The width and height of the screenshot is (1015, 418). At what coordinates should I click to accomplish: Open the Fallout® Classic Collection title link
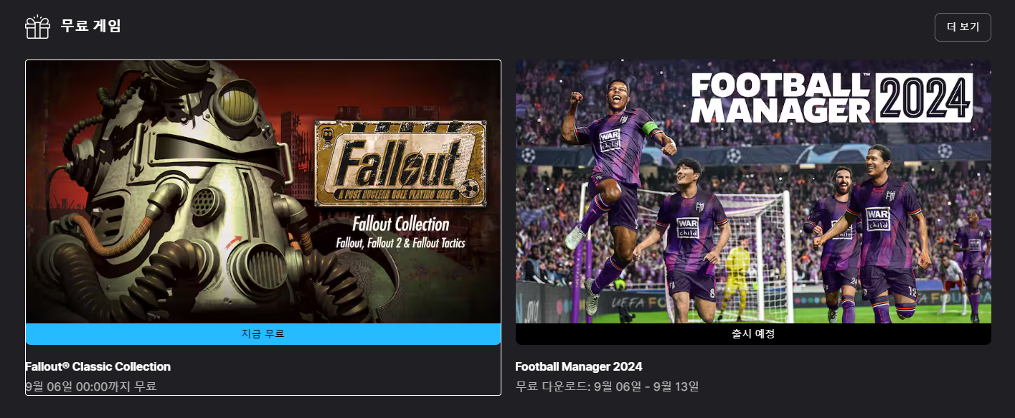[x=98, y=366]
